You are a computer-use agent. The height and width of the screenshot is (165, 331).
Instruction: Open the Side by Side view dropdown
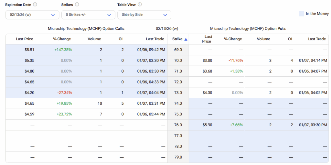[x=144, y=15]
